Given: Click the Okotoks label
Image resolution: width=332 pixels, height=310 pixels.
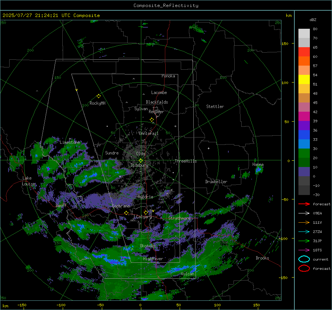Looking at the screenshot, I should tap(148, 246).
